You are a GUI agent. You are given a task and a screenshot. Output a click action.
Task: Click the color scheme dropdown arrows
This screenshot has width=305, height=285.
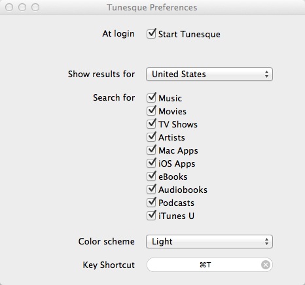(x=266, y=241)
